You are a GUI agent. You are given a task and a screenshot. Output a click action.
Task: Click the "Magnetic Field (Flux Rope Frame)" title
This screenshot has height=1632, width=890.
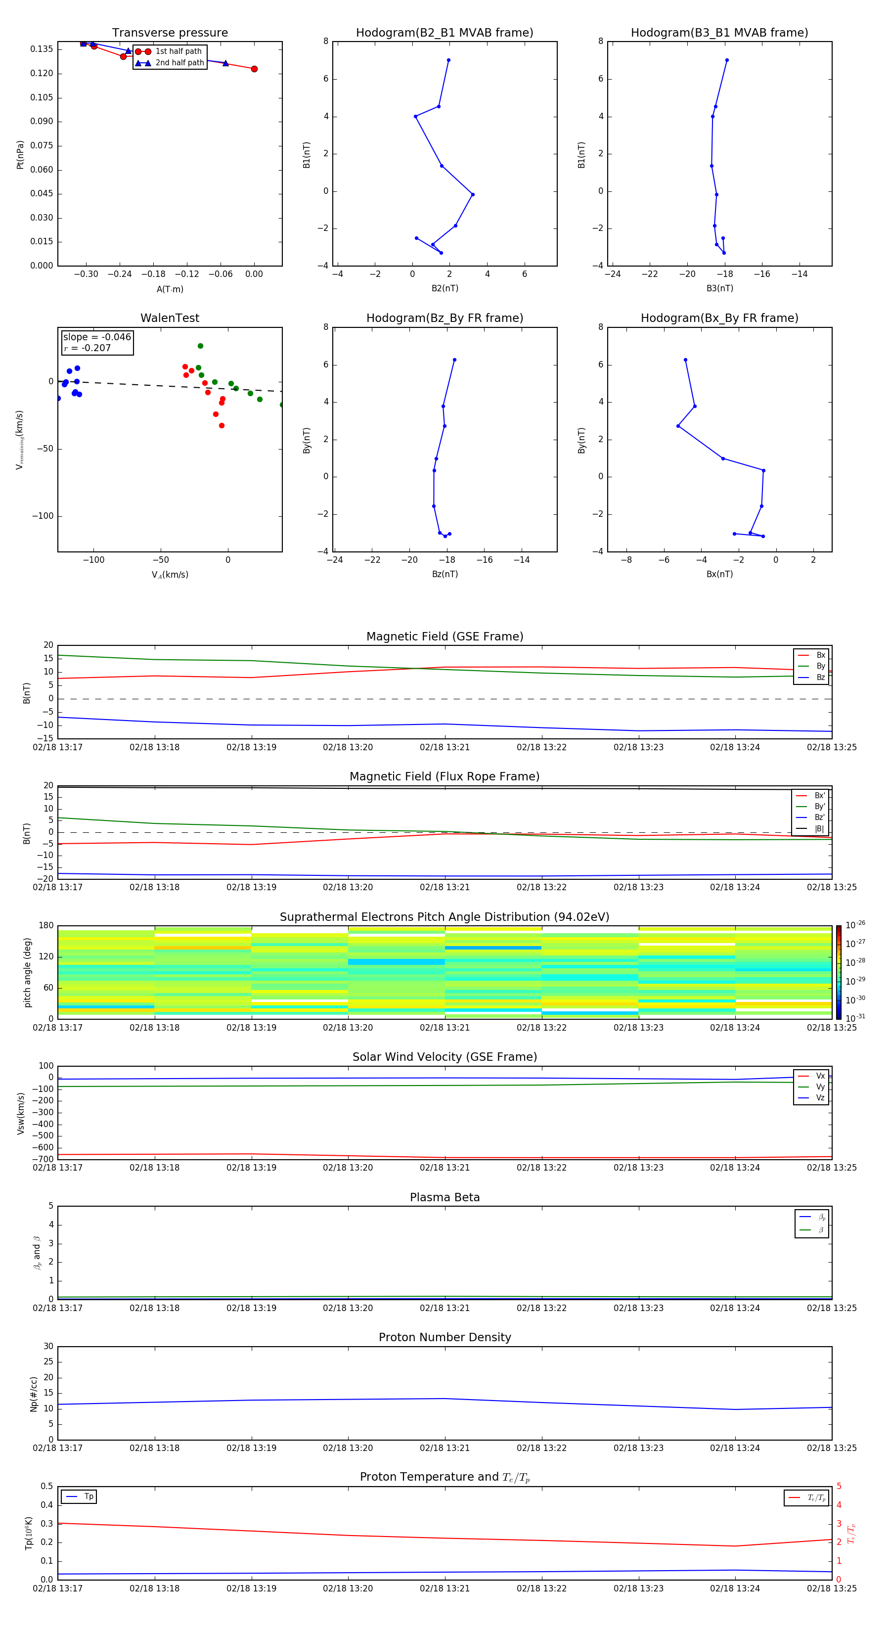(445, 777)
